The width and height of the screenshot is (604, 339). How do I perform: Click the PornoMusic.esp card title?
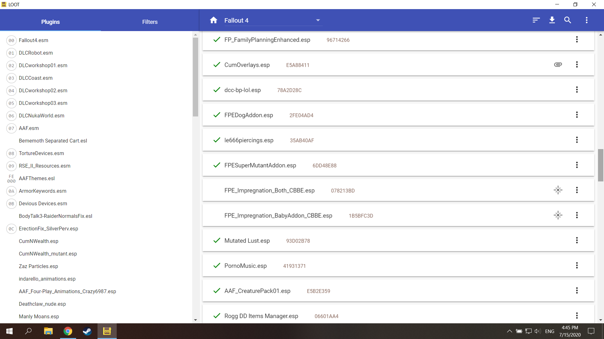pyautogui.click(x=245, y=266)
